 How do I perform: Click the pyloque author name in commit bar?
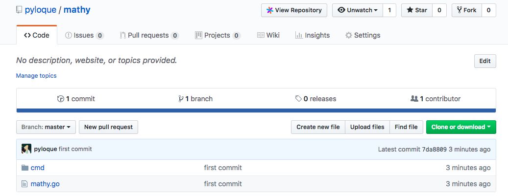(46, 149)
